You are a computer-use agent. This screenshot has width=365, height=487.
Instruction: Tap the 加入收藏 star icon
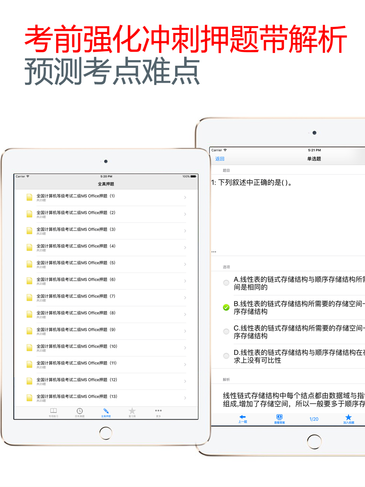[349, 417]
